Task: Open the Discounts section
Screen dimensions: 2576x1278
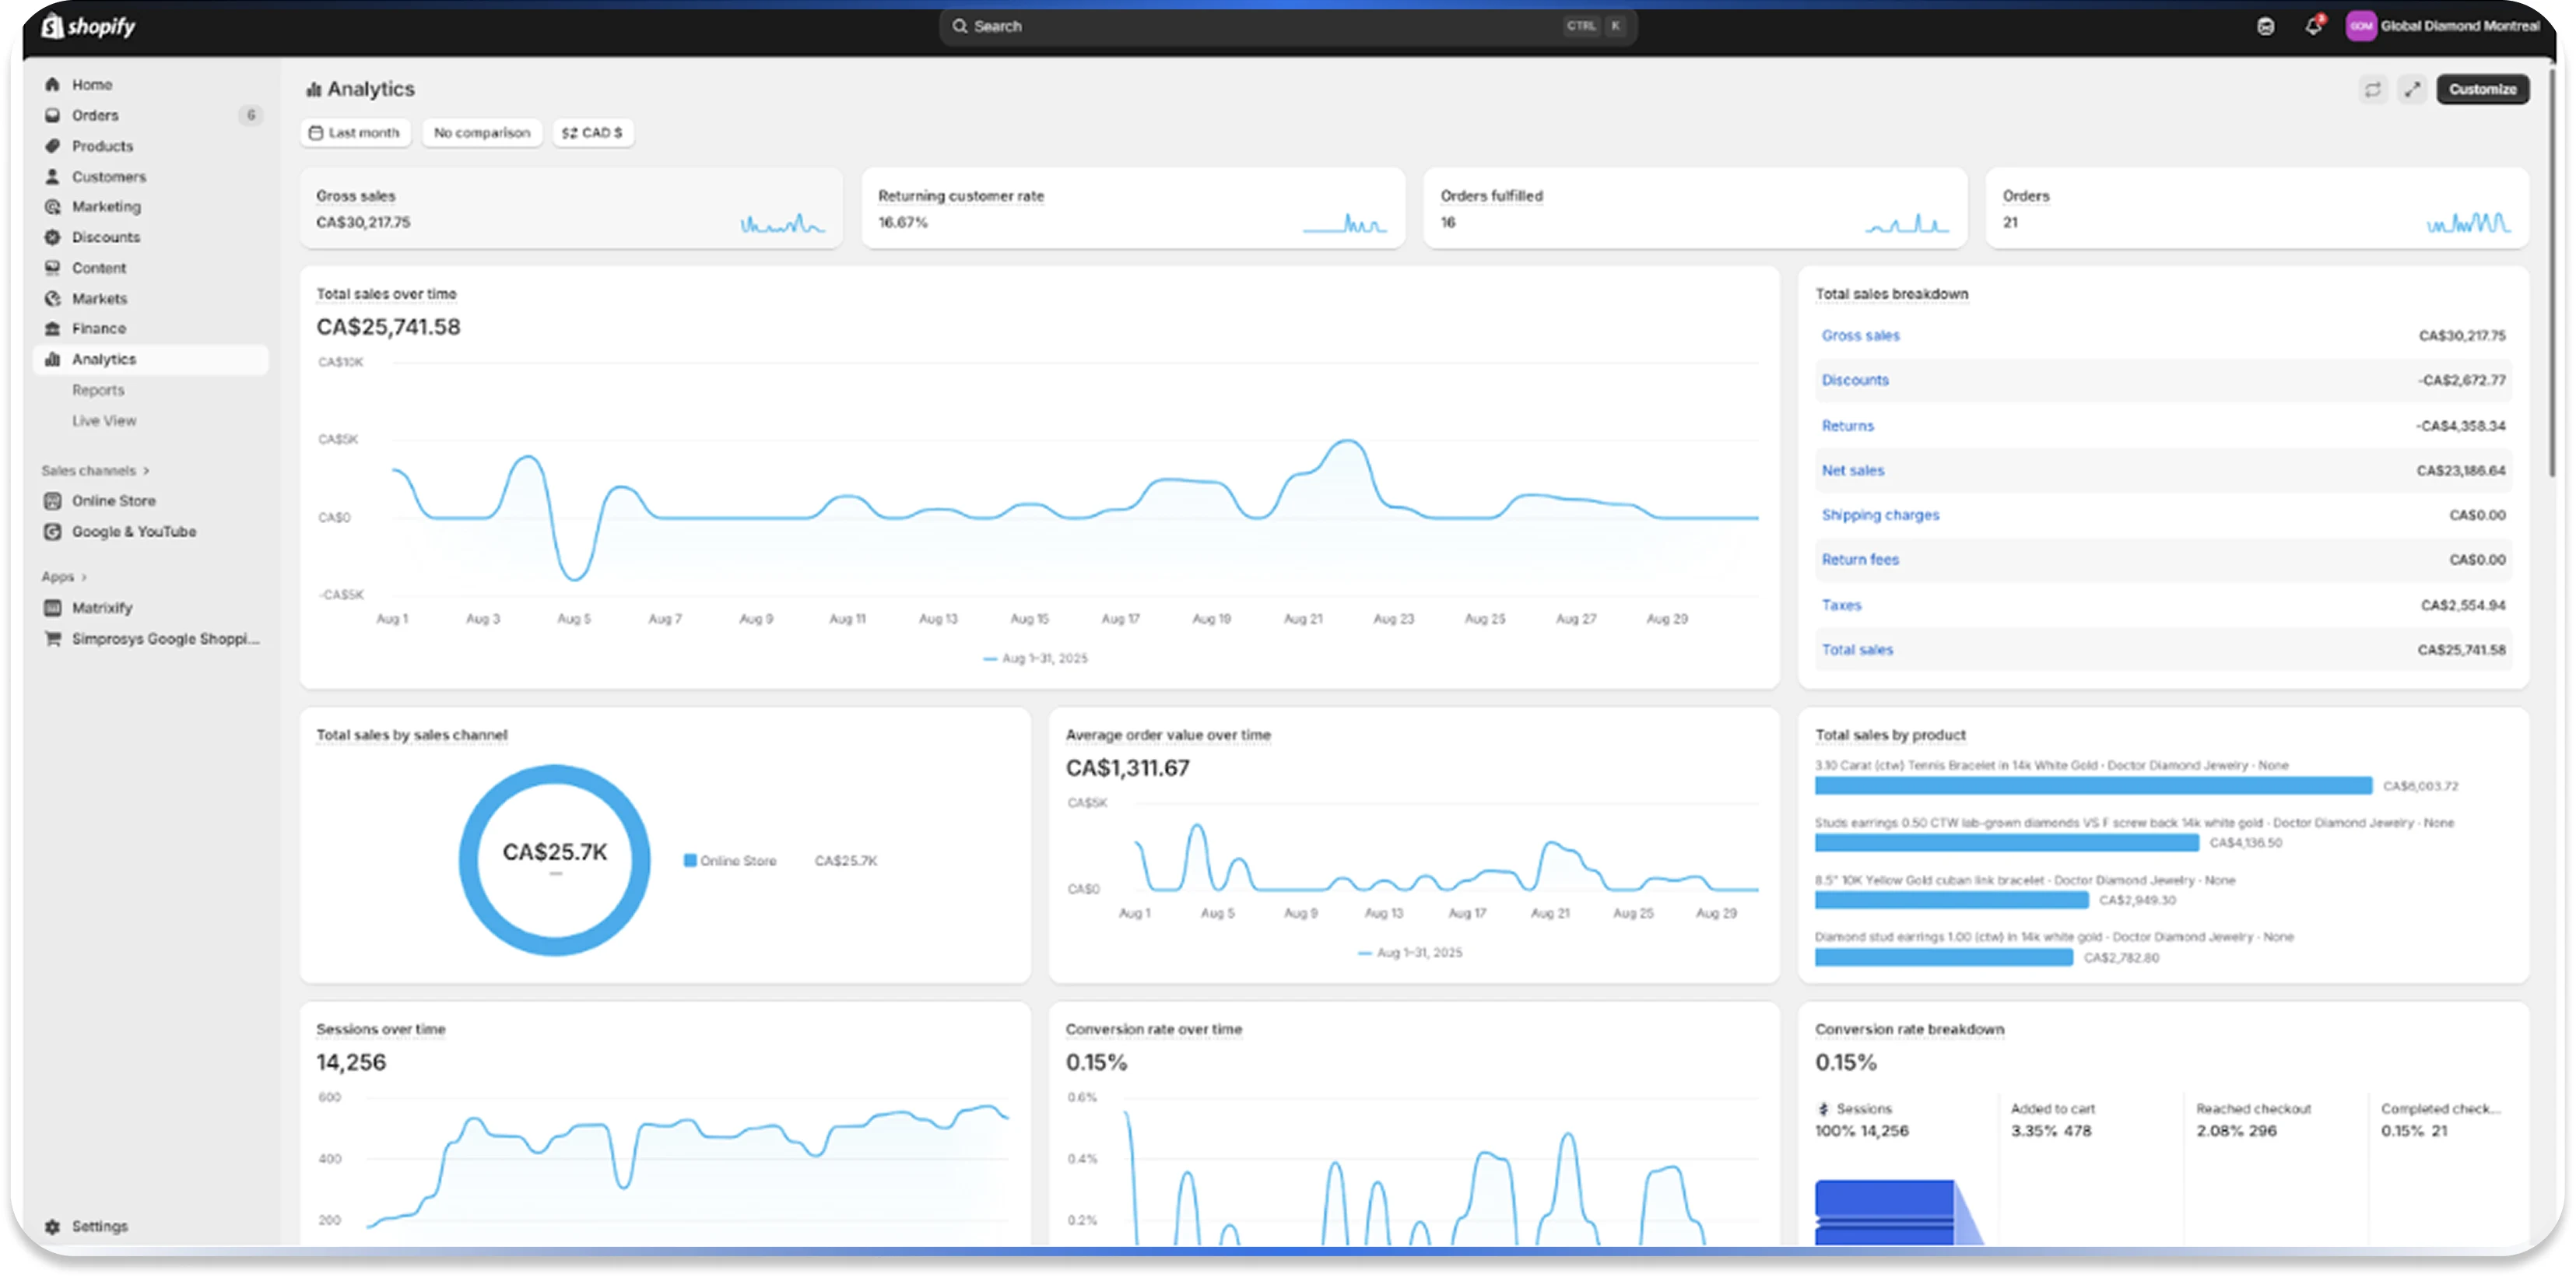Action: pyautogui.click(x=104, y=237)
